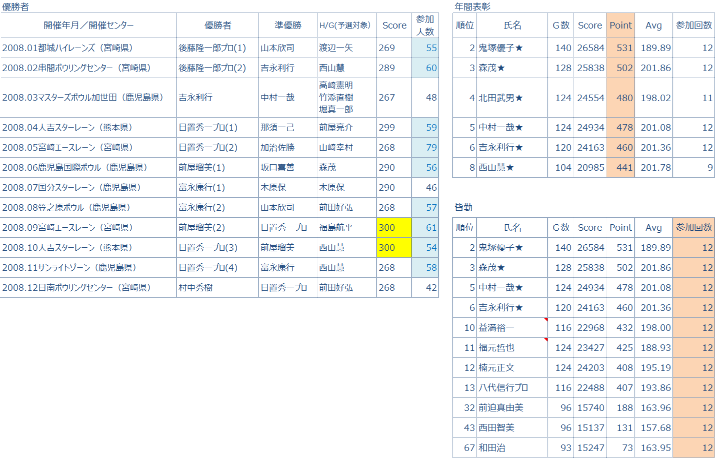The height and width of the screenshot is (458, 715).
Task: Click the 2008.11サンライトゾーン cell
Action: 88,267
